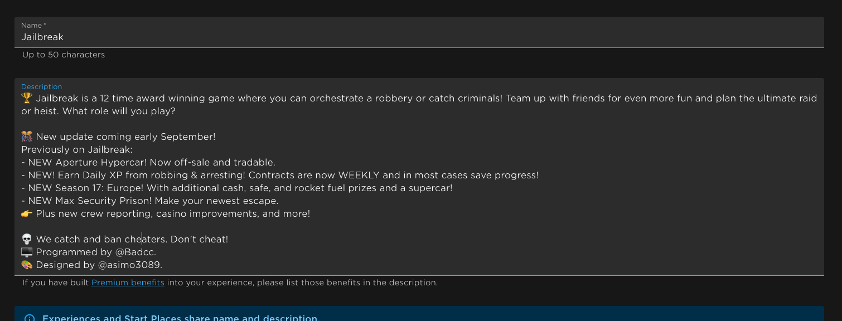This screenshot has width=842, height=321.
Task: Open the Premium benefits link
Action: 128,283
